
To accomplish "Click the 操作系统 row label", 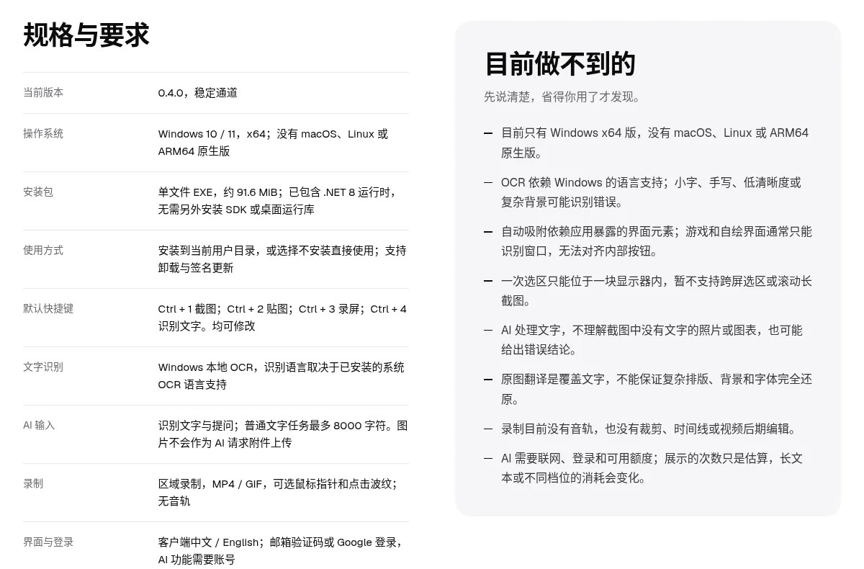I will 43,133.
